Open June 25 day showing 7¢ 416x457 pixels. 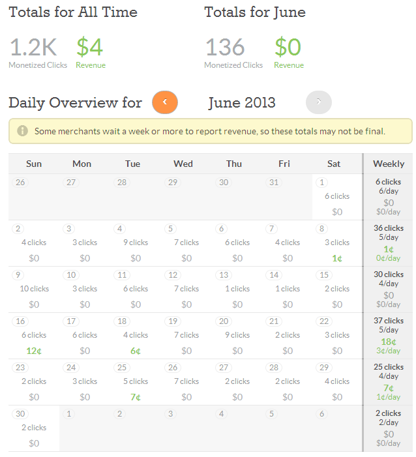[x=136, y=382]
